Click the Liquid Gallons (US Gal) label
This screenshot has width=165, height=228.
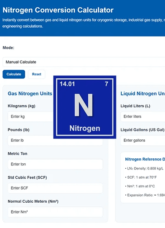tap(142, 130)
